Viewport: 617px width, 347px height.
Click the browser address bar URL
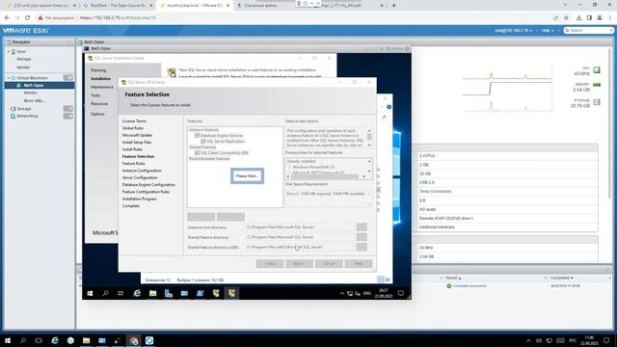point(118,17)
